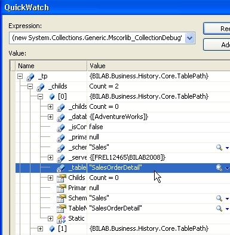Click the Primar property icon
Image resolution: width=230 pixels, height=235 pixels.
pyautogui.click(x=62, y=188)
